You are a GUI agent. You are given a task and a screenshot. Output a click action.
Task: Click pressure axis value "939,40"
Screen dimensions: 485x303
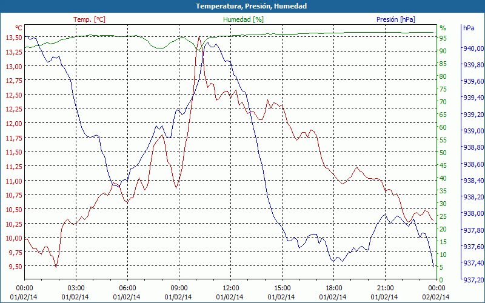point(473,98)
